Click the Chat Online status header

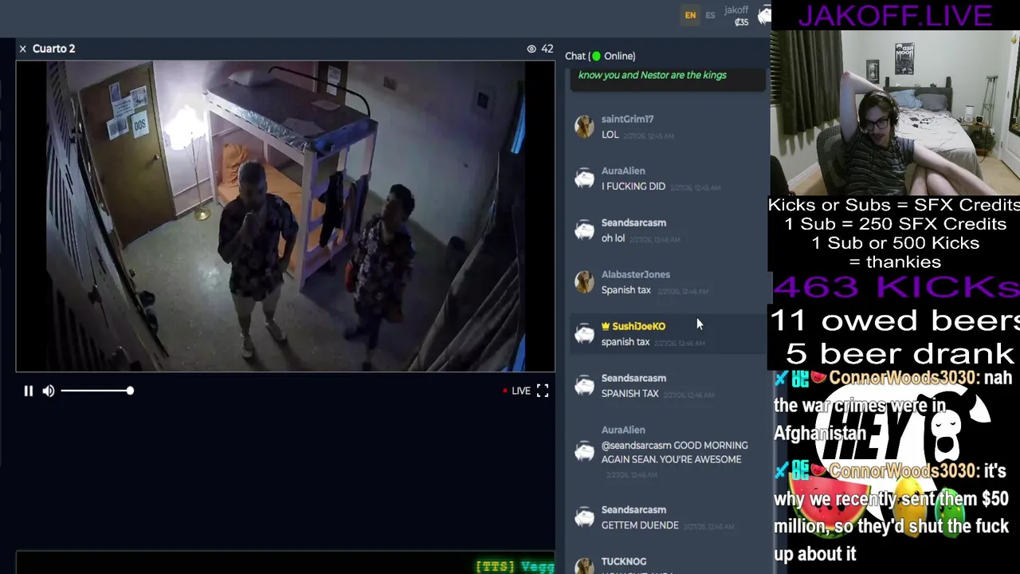(600, 56)
